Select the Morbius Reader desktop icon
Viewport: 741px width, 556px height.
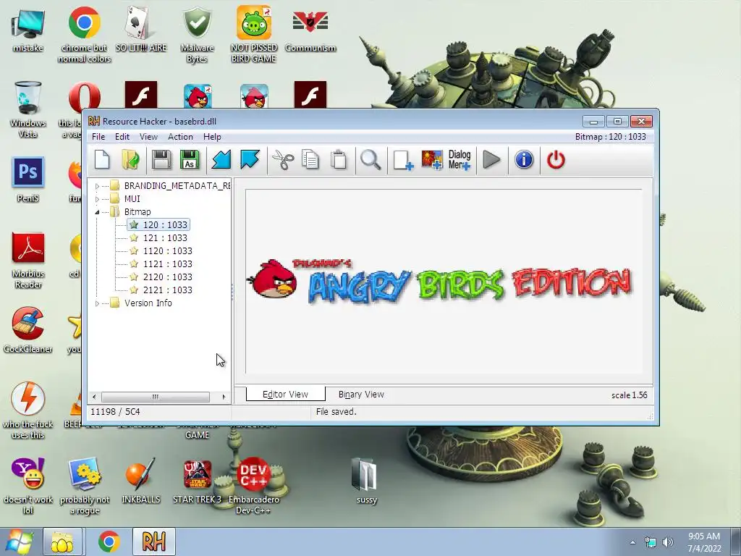(x=28, y=260)
